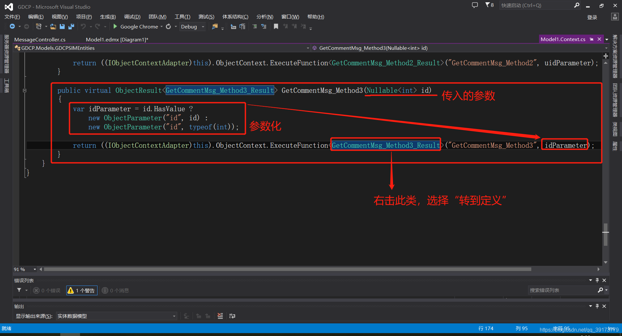Open the error list filter dropdown arrow
Image resolution: width=622 pixels, height=336 pixels.
27,290
